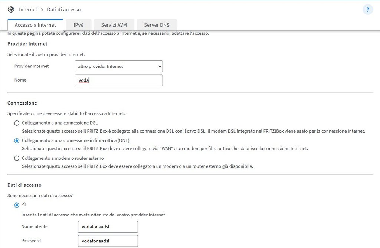Click the Nome field containing Voda
Viewport: 380px width, 248px height.
pos(118,80)
